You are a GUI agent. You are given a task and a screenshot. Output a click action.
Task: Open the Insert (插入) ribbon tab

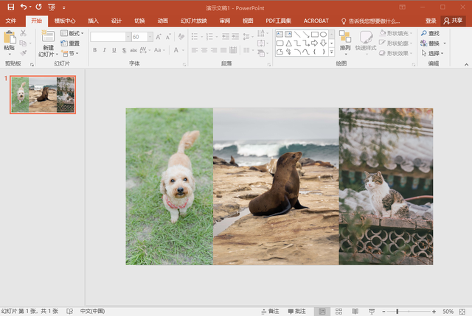pyautogui.click(x=94, y=21)
